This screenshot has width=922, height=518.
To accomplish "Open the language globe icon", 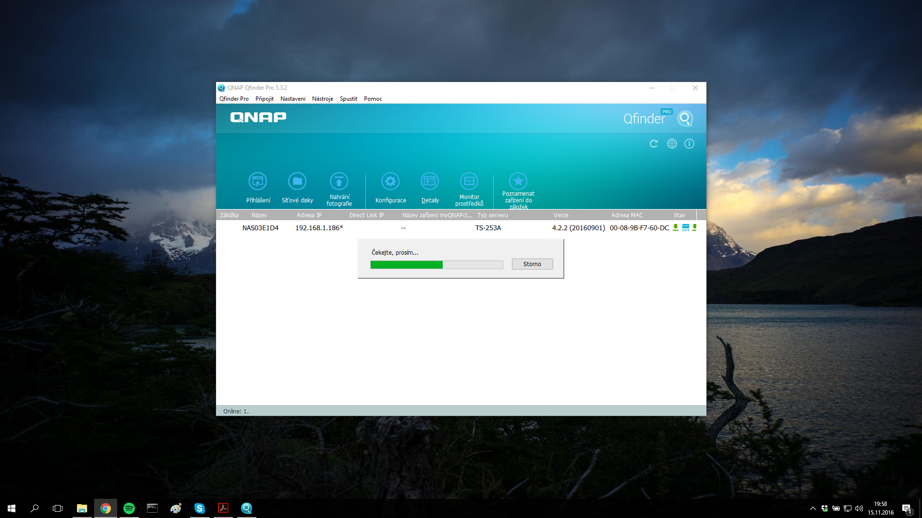I will pyautogui.click(x=672, y=144).
